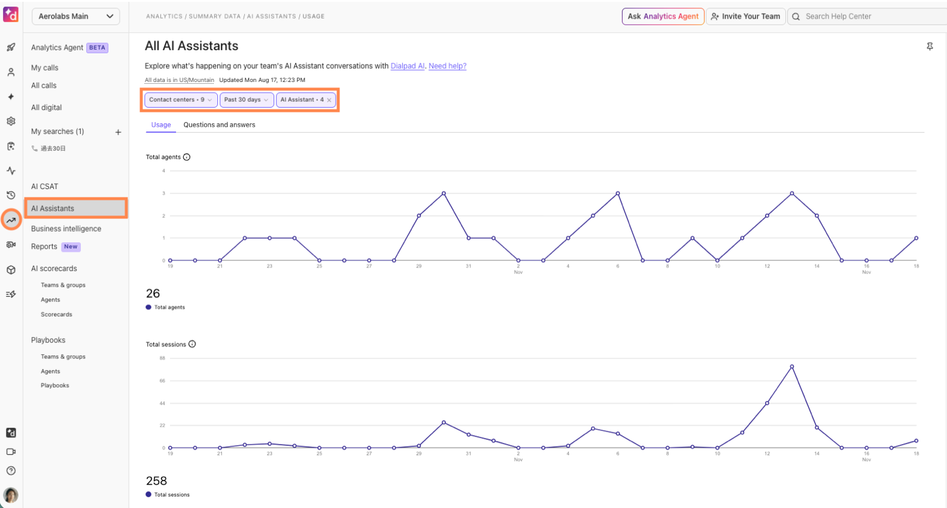This screenshot has height=508, width=947.
Task: Open the activity pulse icon in the sidebar
Action: (11, 171)
